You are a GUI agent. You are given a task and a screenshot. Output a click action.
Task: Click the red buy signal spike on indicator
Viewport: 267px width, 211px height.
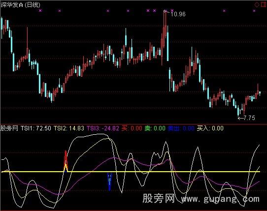coord(66,161)
